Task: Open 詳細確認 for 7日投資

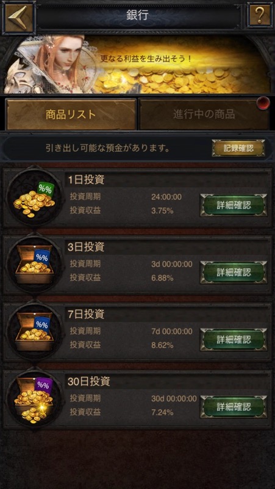Action: pos(234,340)
